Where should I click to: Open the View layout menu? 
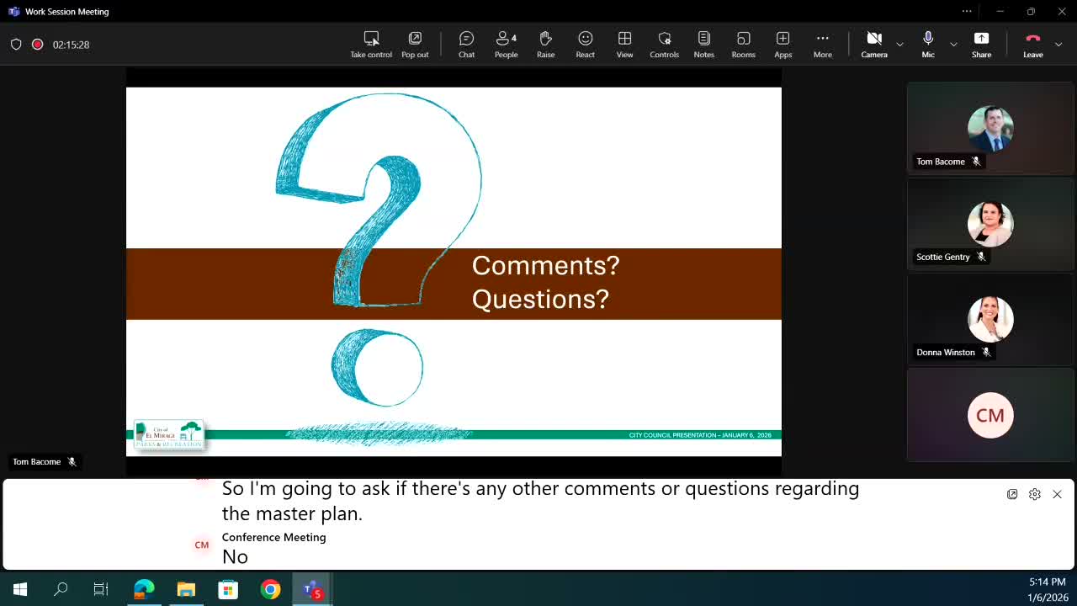[x=624, y=45]
